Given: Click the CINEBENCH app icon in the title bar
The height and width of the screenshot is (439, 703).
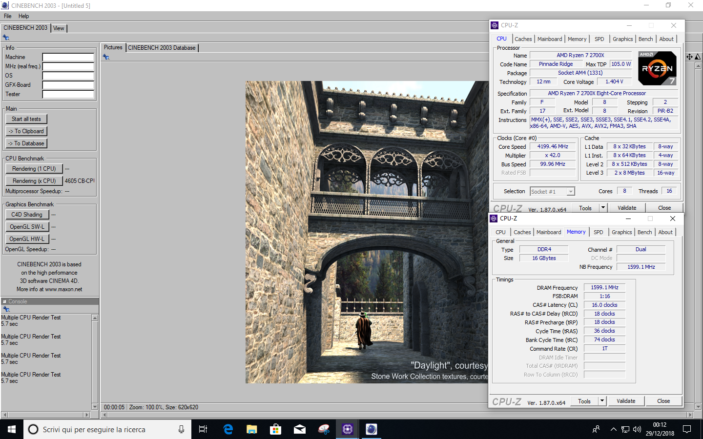Looking at the screenshot, I should (5, 5).
